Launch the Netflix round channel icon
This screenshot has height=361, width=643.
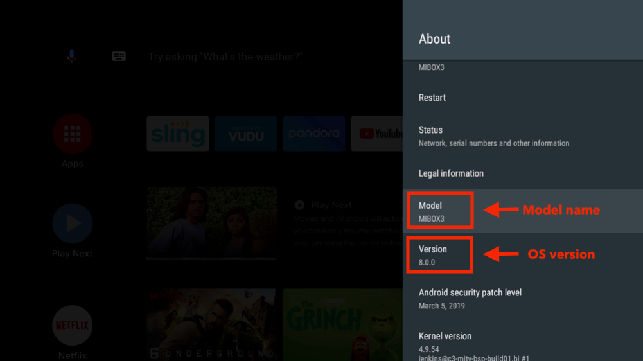72,325
